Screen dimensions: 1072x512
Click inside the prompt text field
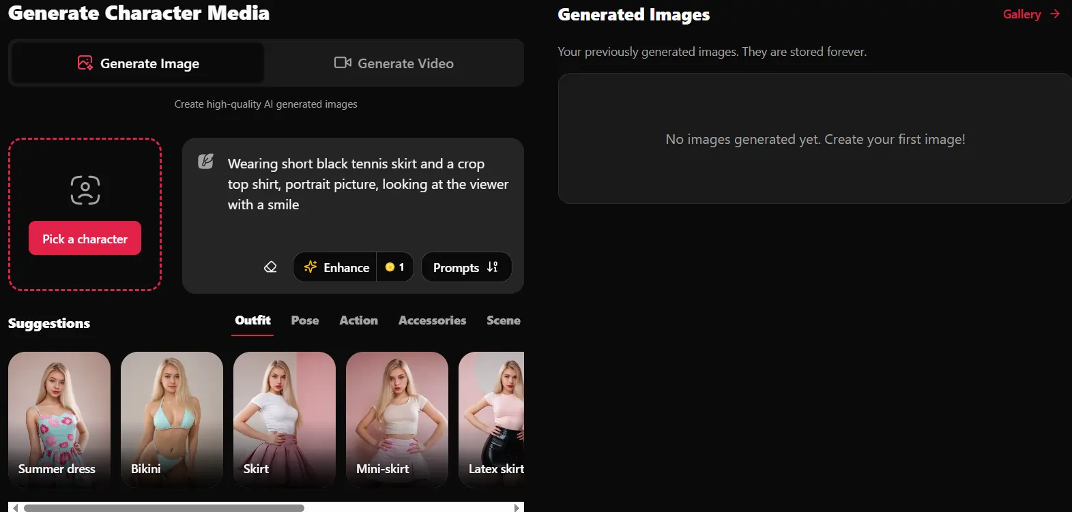[368, 184]
